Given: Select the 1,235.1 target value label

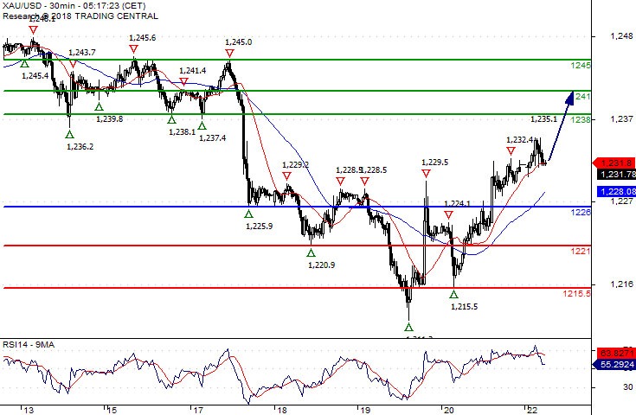Looking at the screenshot, I should (544, 119).
